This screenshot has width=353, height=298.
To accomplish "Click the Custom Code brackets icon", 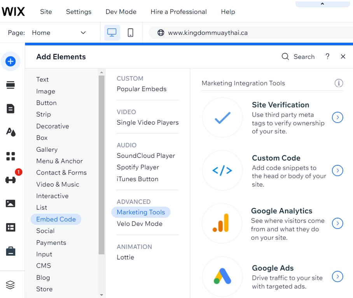I will click(x=222, y=171).
